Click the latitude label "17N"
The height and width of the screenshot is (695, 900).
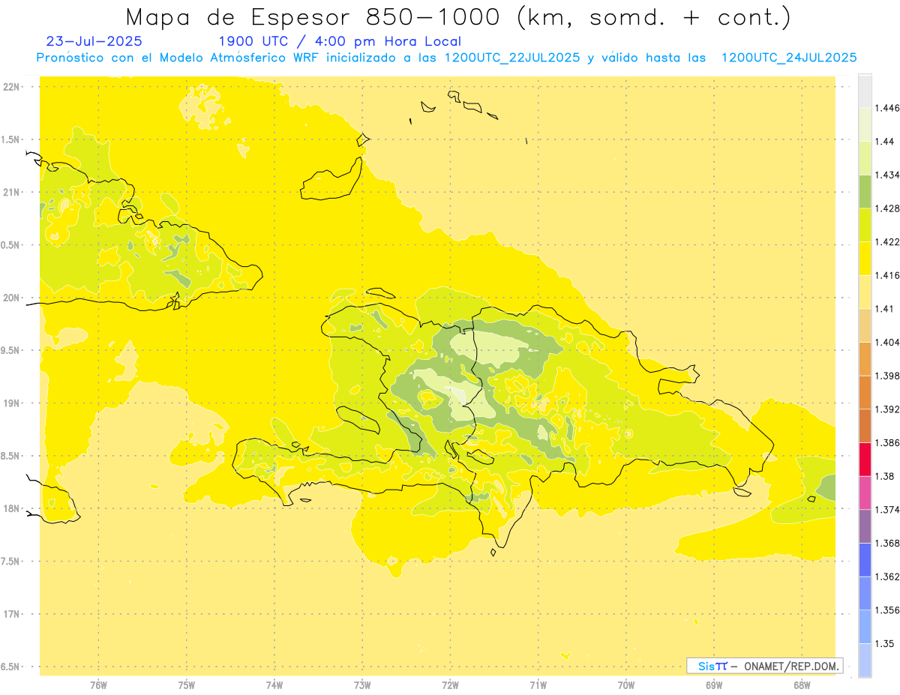(x=11, y=614)
